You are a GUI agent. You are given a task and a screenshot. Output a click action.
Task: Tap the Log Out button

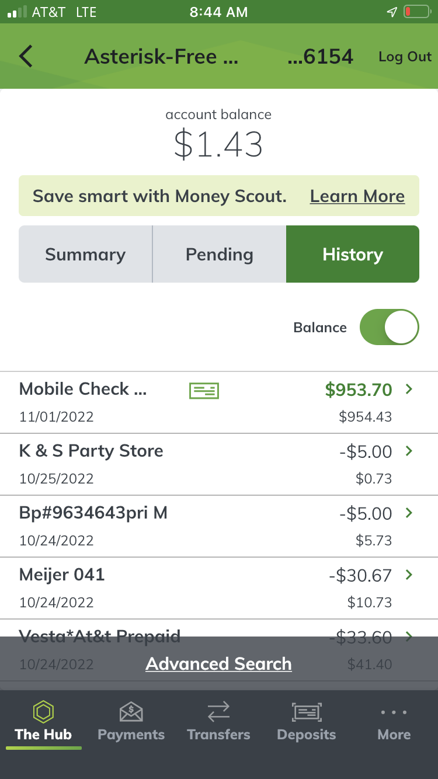[405, 57]
